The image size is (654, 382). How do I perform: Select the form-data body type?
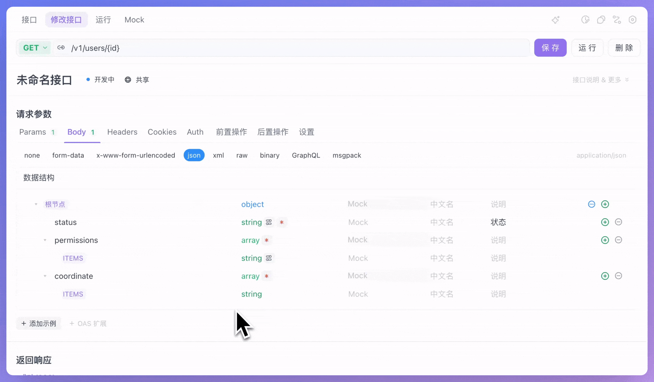(x=68, y=155)
